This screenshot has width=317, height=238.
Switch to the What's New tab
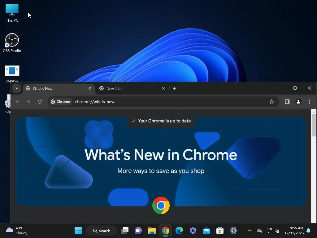coord(59,89)
